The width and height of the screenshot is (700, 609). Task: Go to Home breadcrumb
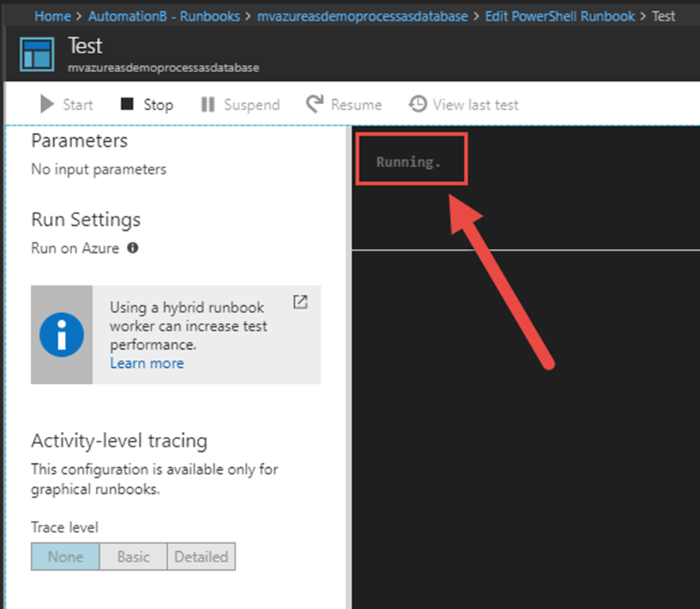click(52, 16)
